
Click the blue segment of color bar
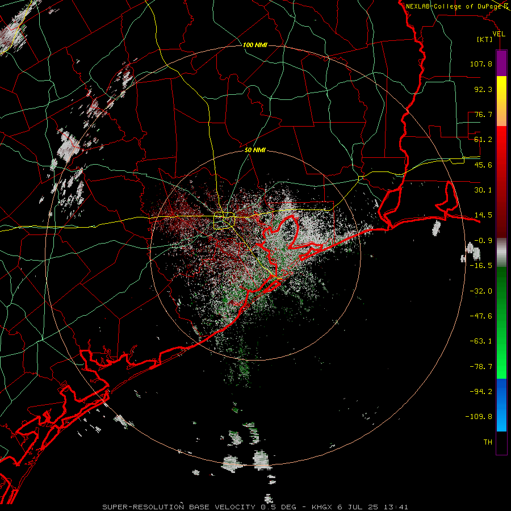501,405
